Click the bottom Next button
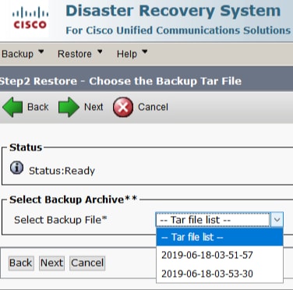The height and width of the screenshot is (290, 293). (51, 263)
